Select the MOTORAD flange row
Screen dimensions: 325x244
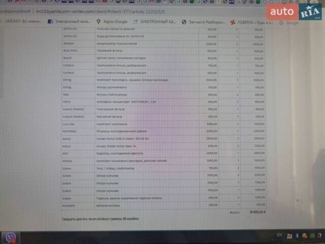point(164,131)
